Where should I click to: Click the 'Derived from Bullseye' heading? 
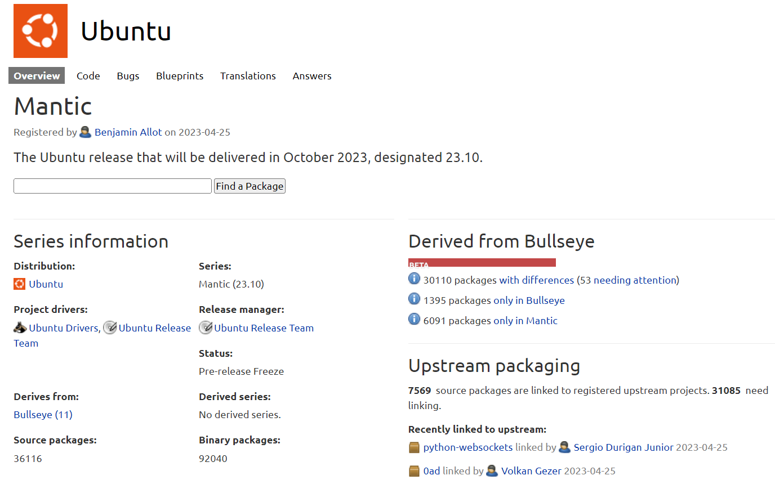[x=501, y=241]
